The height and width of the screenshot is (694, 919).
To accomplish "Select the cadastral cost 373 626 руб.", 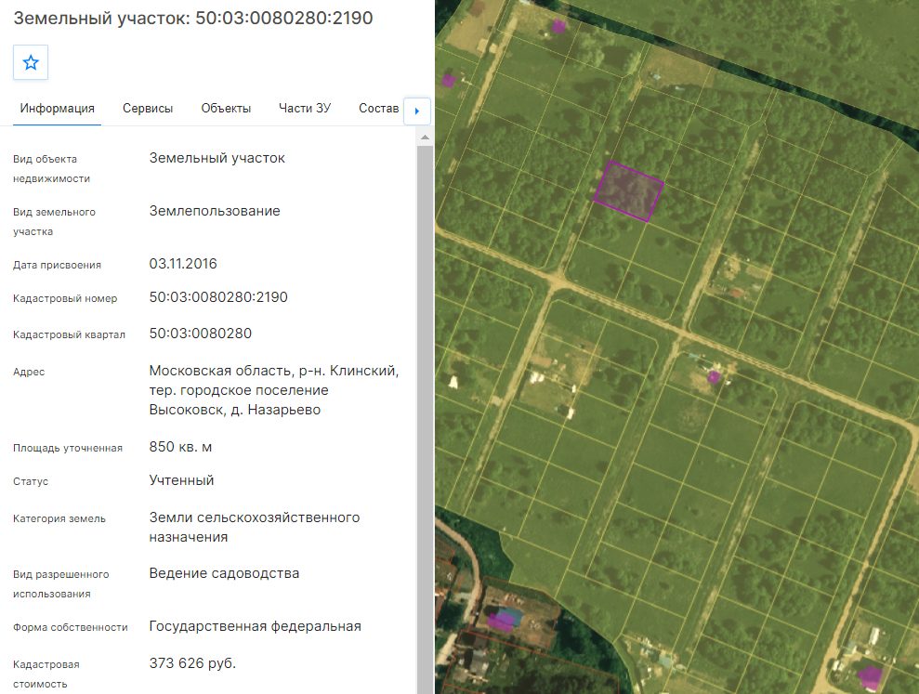I will click(x=192, y=663).
